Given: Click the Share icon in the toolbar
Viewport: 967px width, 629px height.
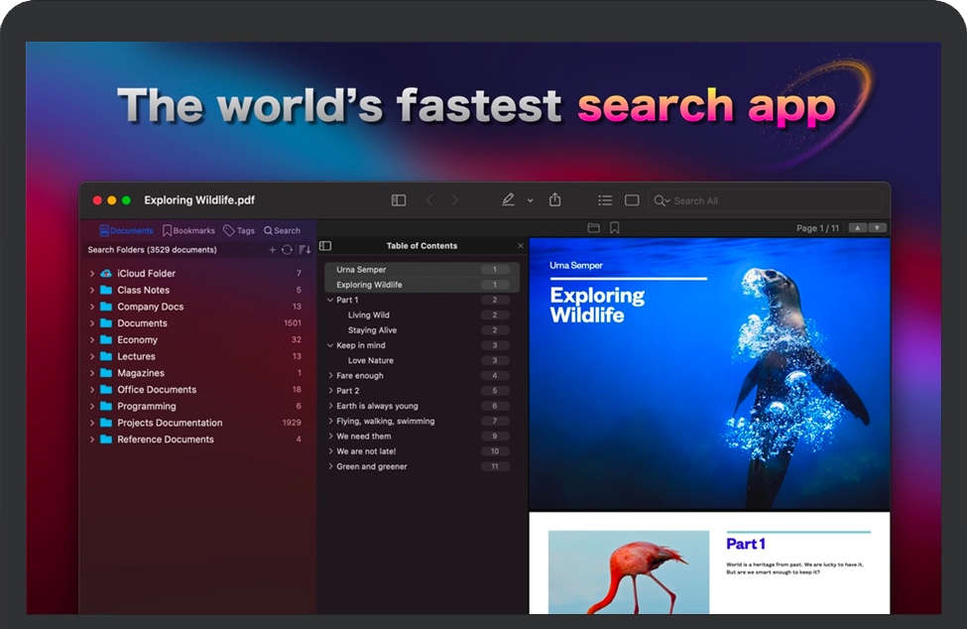Looking at the screenshot, I should tap(556, 199).
